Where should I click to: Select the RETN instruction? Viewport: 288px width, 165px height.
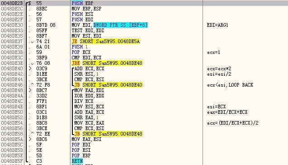[77, 161]
